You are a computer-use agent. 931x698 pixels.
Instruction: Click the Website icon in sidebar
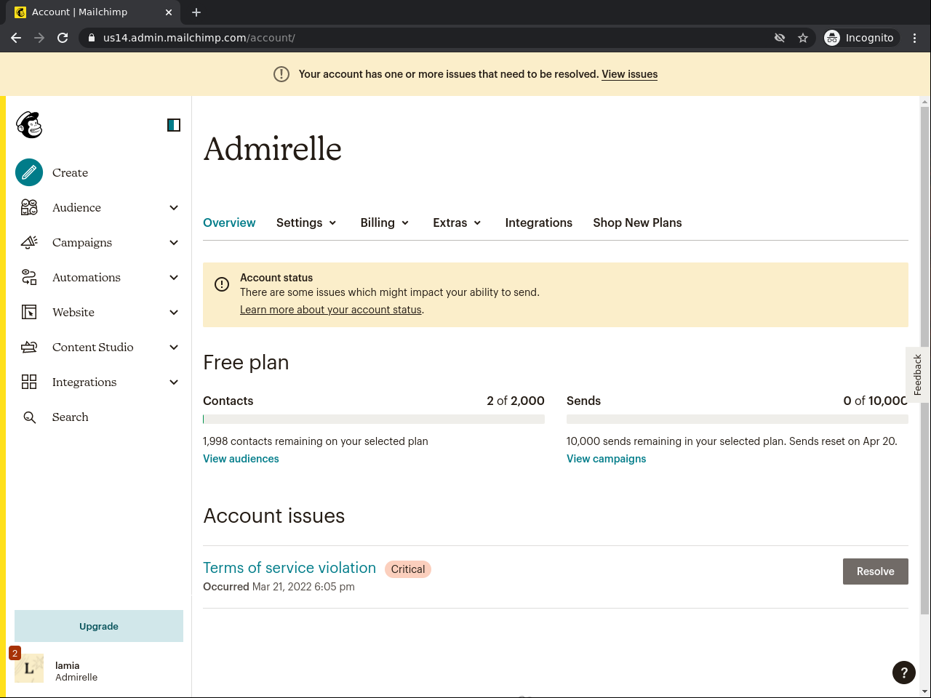pyautogui.click(x=29, y=312)
